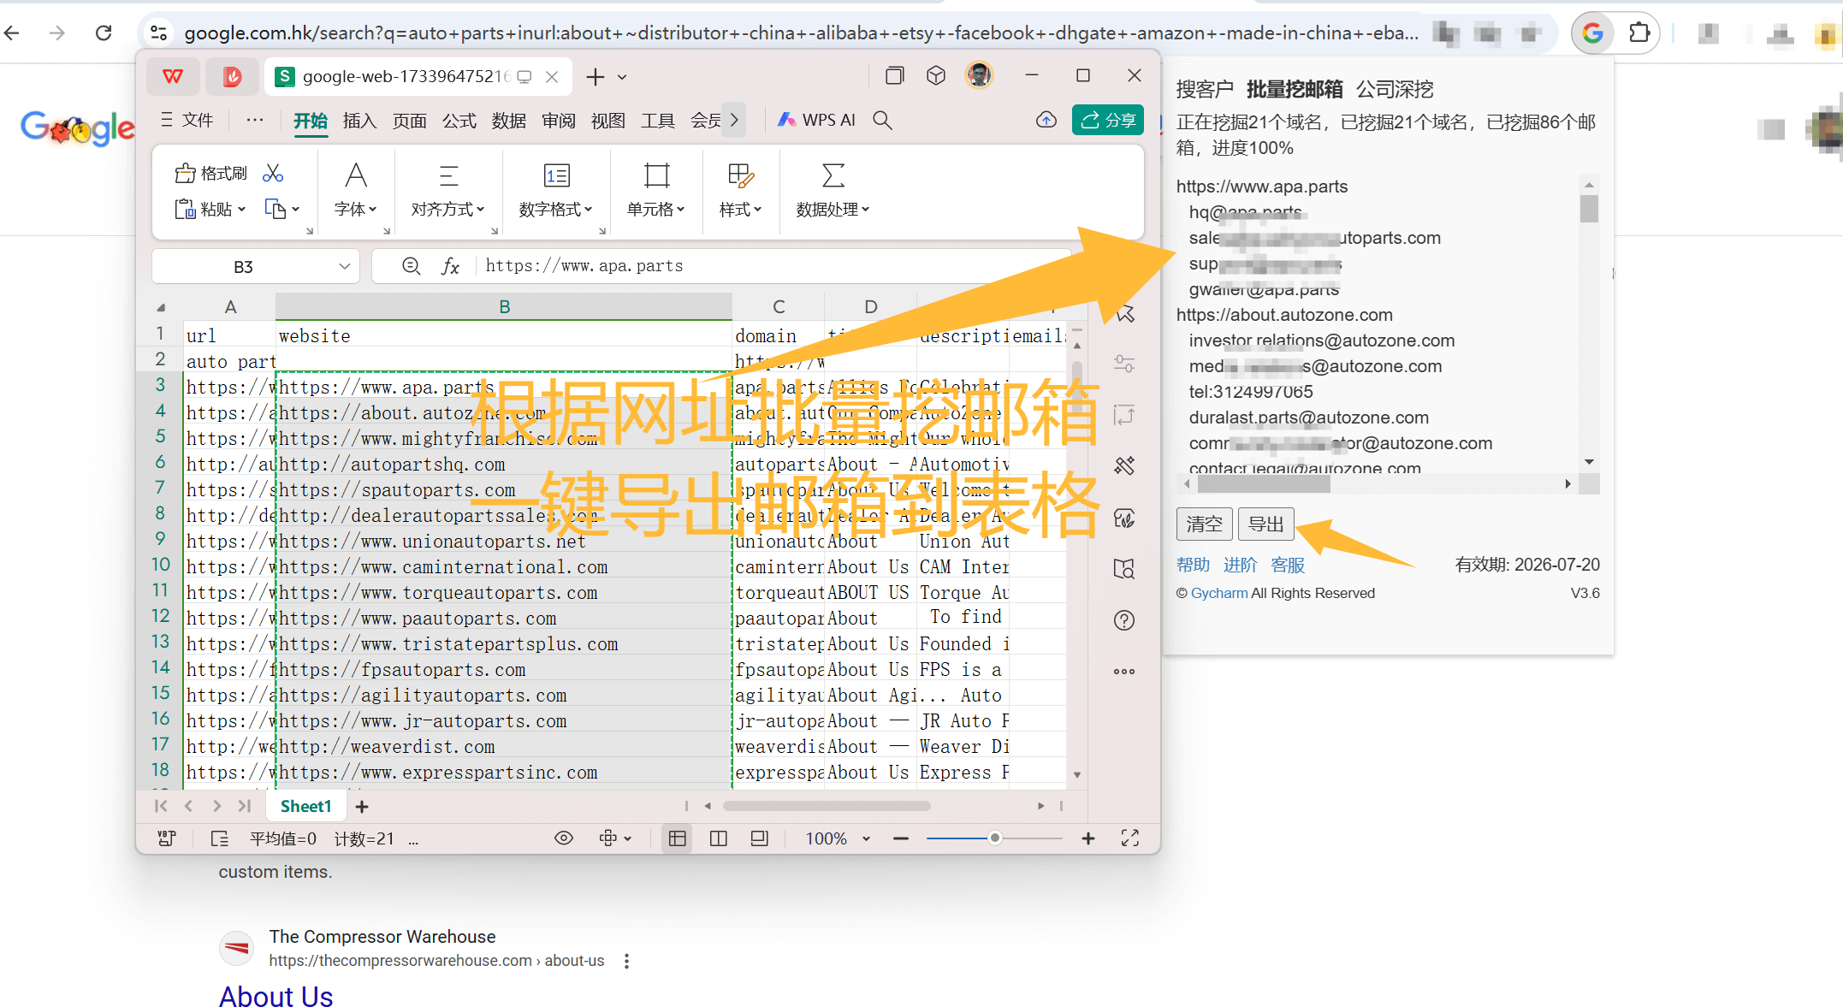Open the Number Format 数字格式 tool
The image size is (1843, 1007).
[556, 190]
